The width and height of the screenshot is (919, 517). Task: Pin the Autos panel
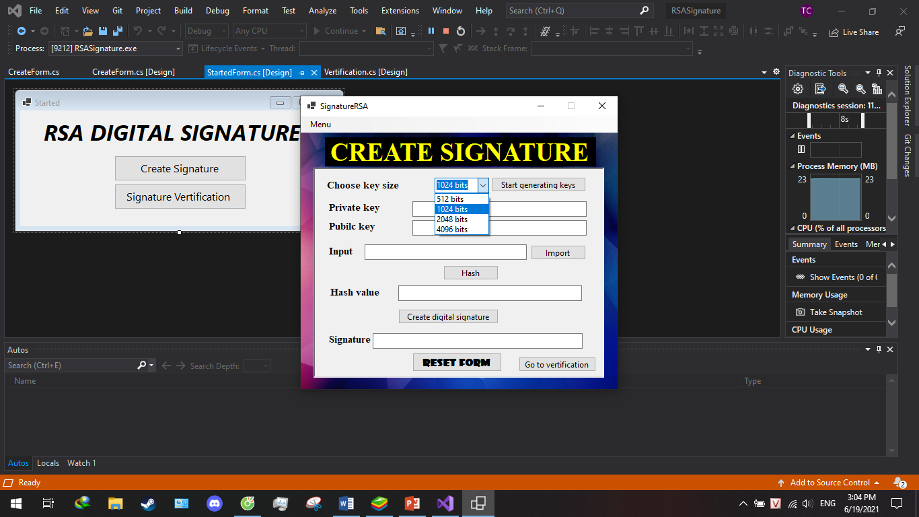click(x=879, y=349)
